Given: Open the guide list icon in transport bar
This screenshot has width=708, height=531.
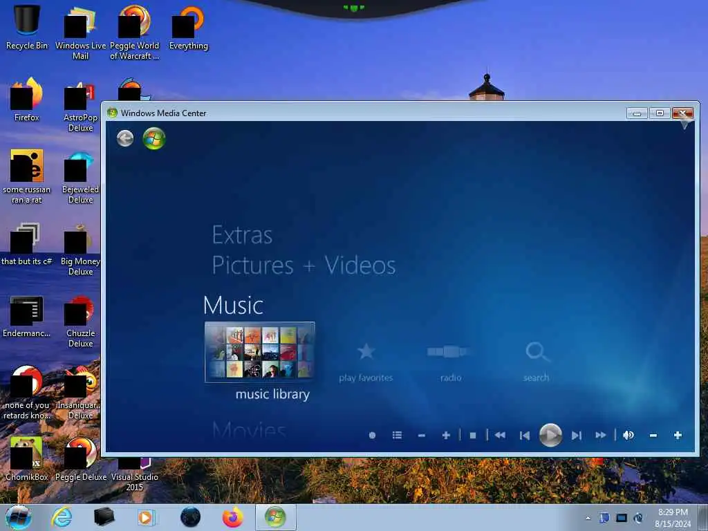Looking at the screenshot, I should point(397,436).
